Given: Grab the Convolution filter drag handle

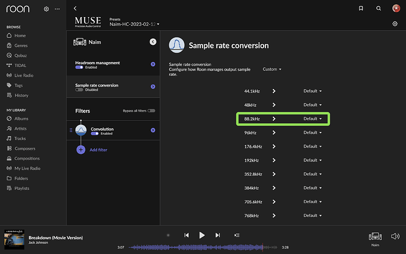Looking at the screenshot, I should [71, 130].
